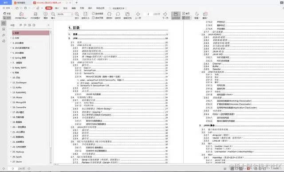Viewport: 284px width, 172px height.
Task: Open bookmark '16. Cassandra'
Action: coord(20,107)
